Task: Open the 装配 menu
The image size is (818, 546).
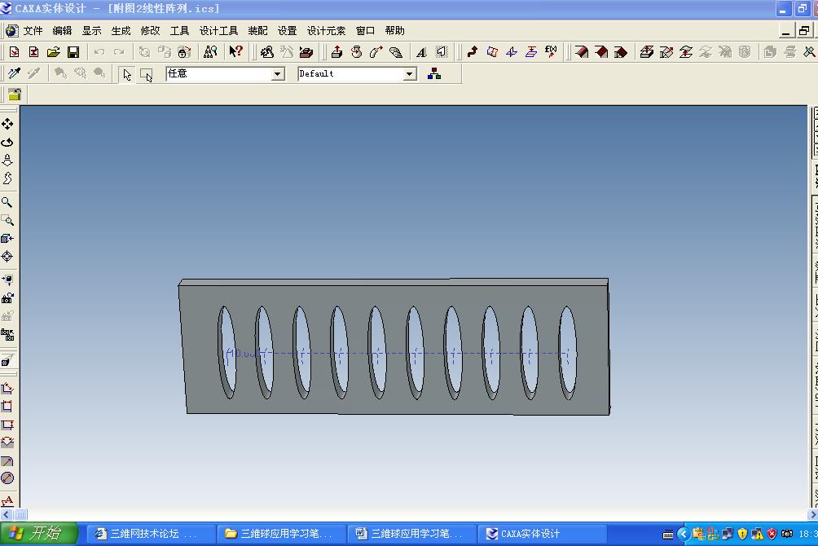Action: click(x=257, y=31)
